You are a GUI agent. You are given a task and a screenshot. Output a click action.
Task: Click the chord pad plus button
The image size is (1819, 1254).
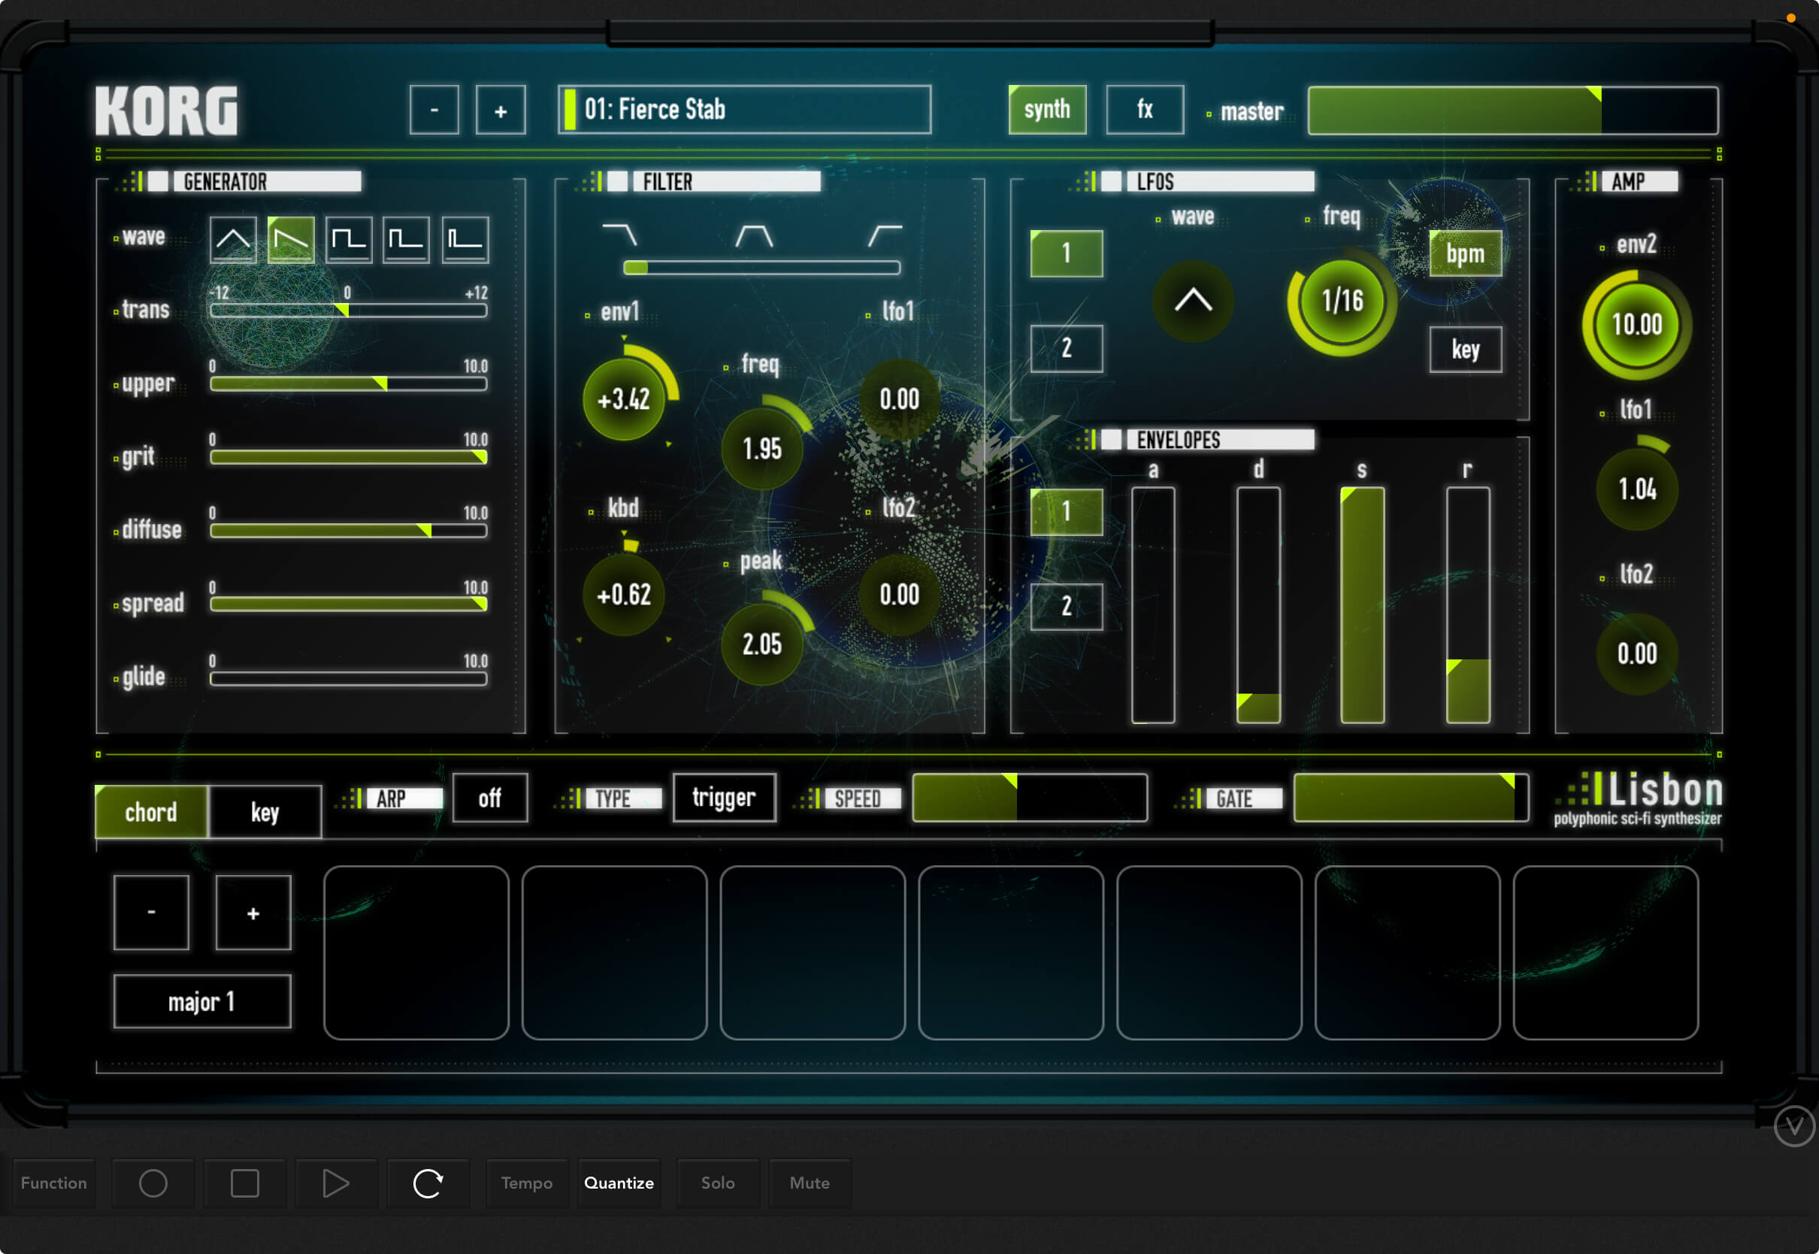(253, 912)
